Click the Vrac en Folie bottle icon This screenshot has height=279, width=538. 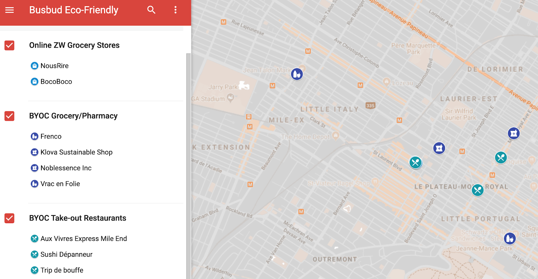(34, 184)
